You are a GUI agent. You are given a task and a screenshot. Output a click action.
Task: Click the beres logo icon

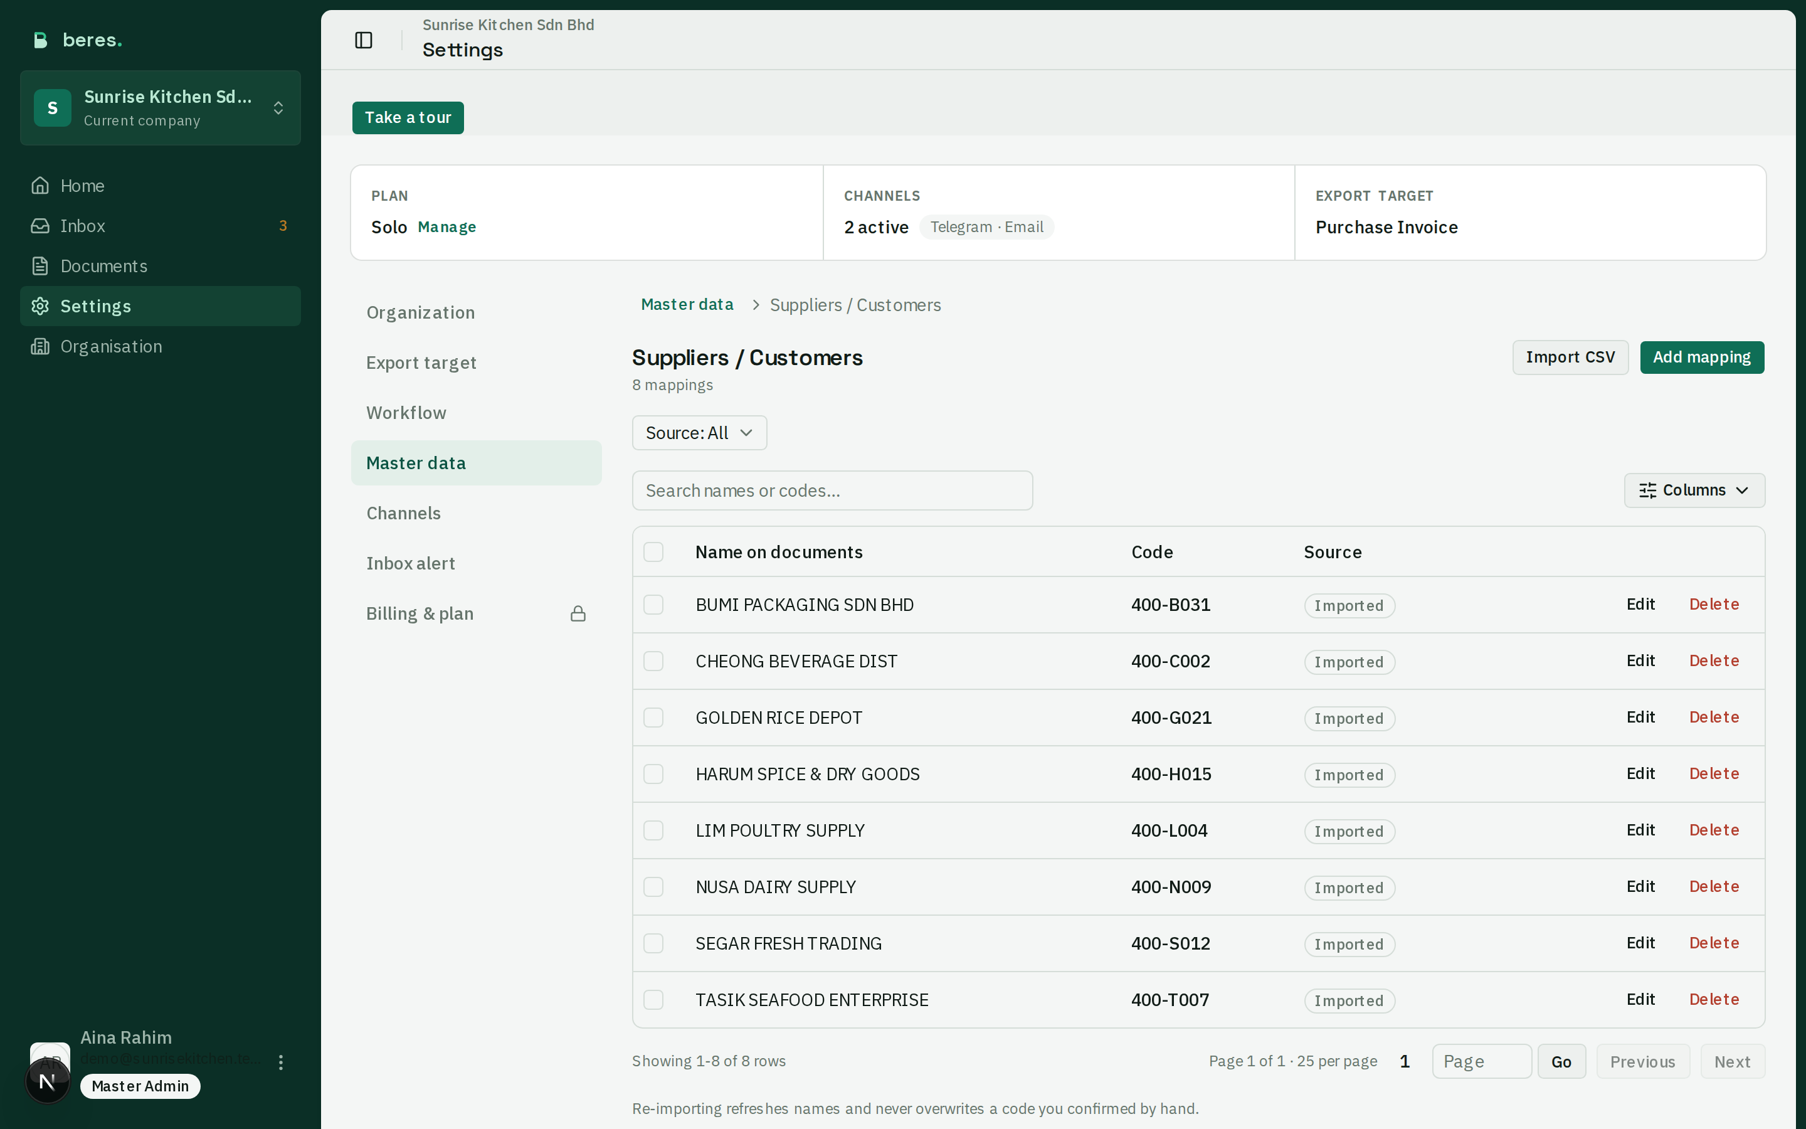pos(41,40)
